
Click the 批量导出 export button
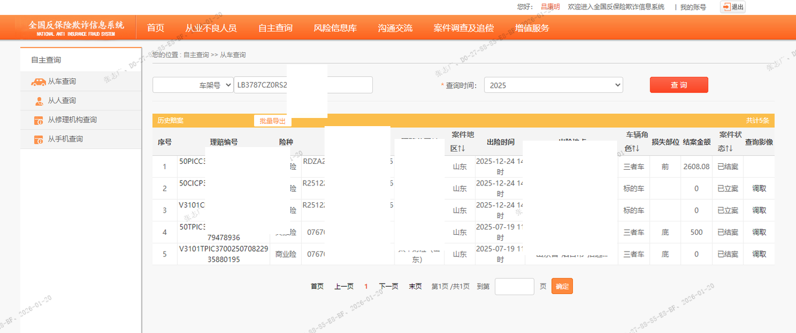point(273,121)
